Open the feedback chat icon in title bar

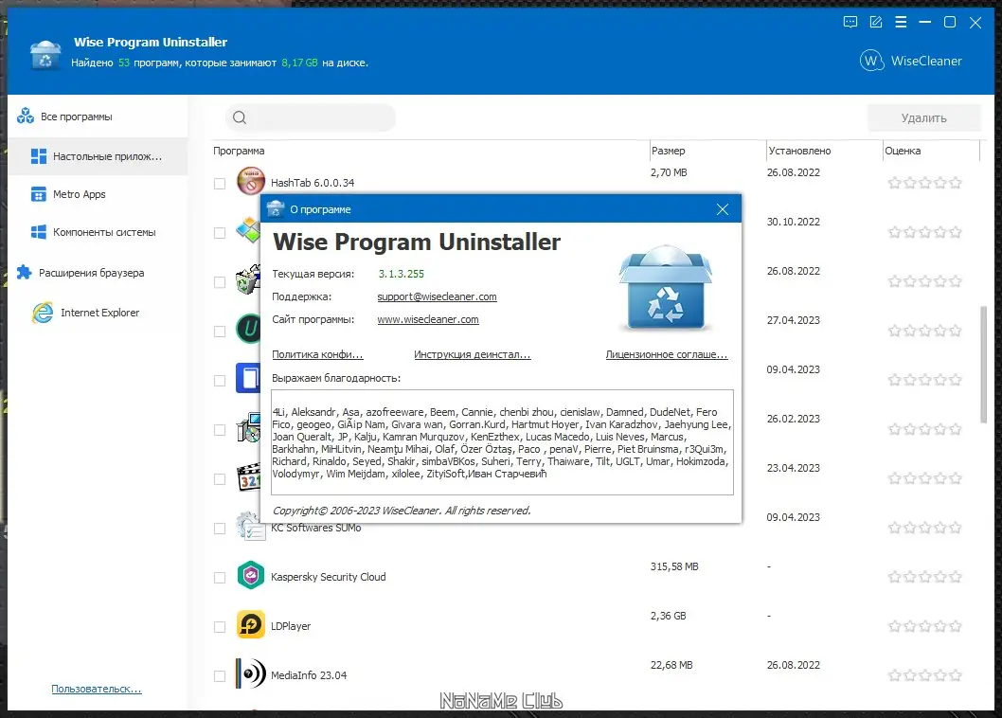tap(850, 23)
